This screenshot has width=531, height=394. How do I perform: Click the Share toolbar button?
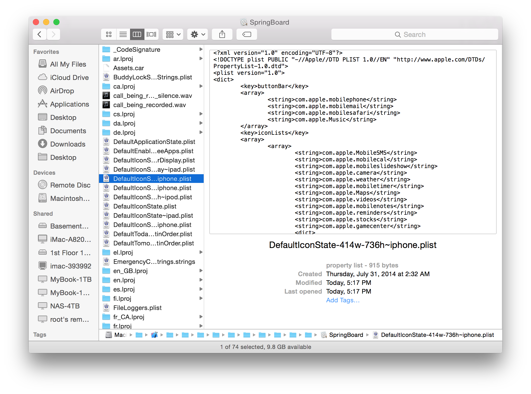[x=222, y=34]
